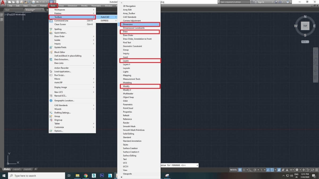The image size is (319, 179).
Task: Click the File Explorer icon in taskbar
Action: (x=77, y=176)
